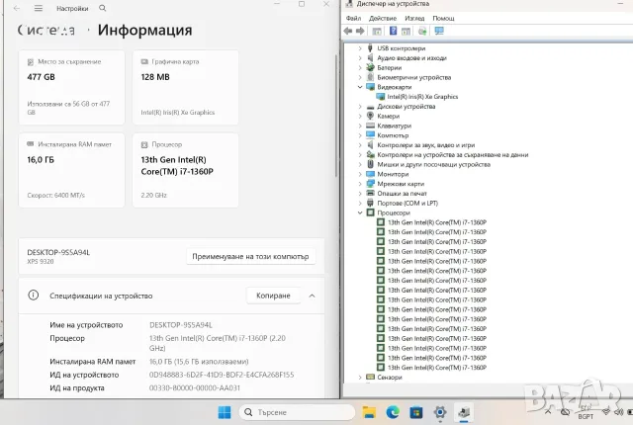Click Преименуване на този компютър button
Viewport: 633px width, 425px height.
[x=250, y=256]
